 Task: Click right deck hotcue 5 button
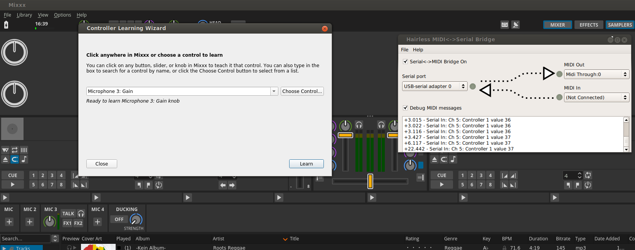[463, 184]
